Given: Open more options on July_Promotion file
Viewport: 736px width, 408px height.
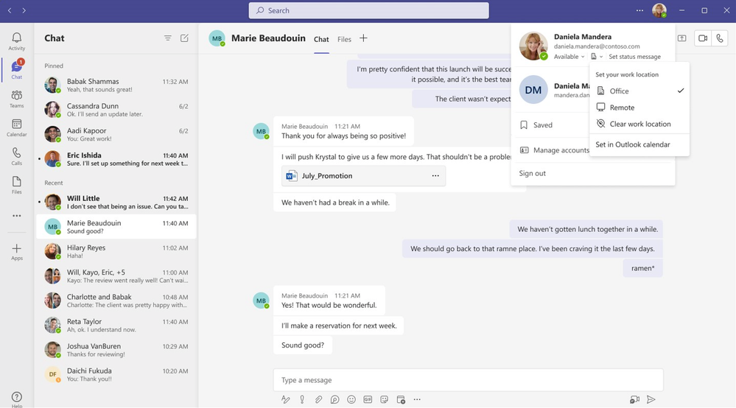Looking at the screenshot, I should click(435, 176).
